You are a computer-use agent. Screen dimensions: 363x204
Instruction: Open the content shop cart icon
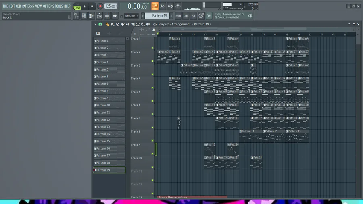click(209, 16)
